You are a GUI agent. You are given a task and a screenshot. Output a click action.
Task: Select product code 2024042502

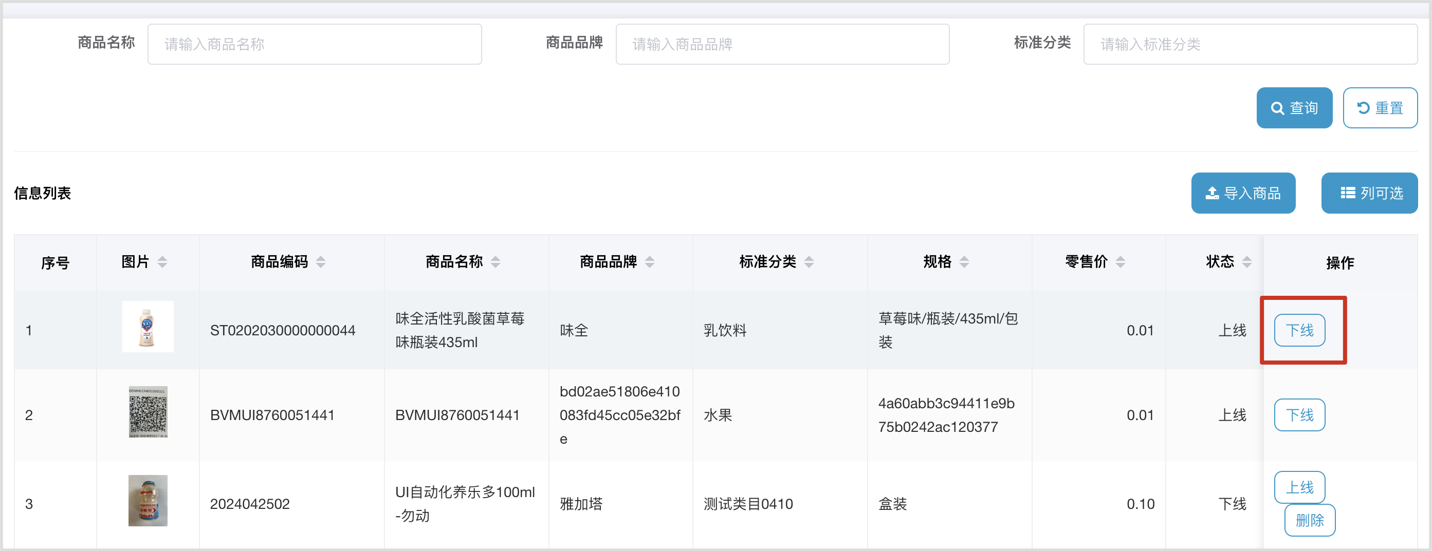(250, 504)
